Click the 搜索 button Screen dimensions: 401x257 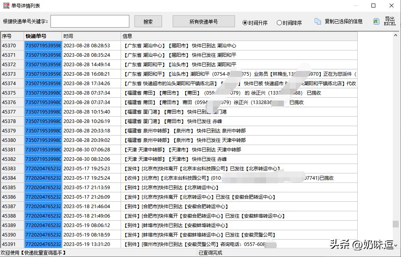148,22
